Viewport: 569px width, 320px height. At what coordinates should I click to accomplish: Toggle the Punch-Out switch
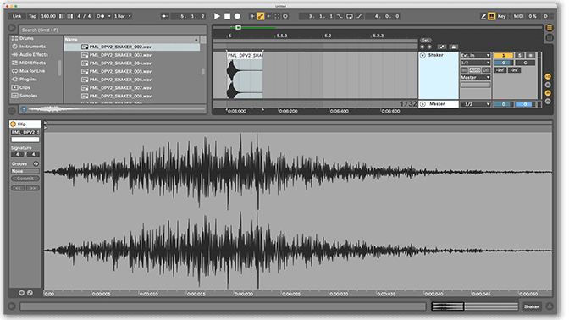pyautogui.click(x=359, y=16)
